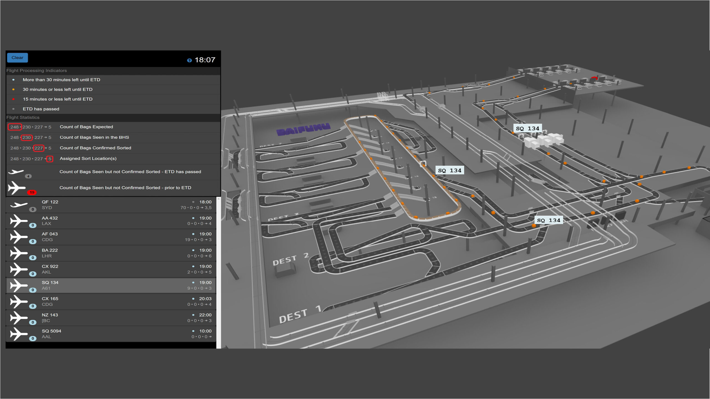Click the CX 165 airplane icon
This screenshot has width=710, height=399.
18,301
